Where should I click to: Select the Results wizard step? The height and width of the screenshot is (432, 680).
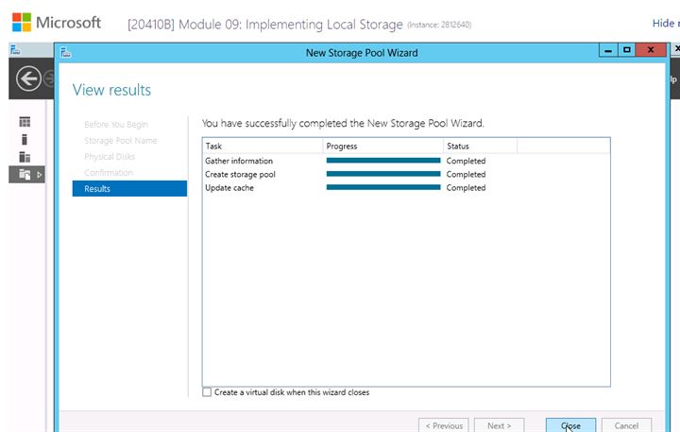pos(129,188)
